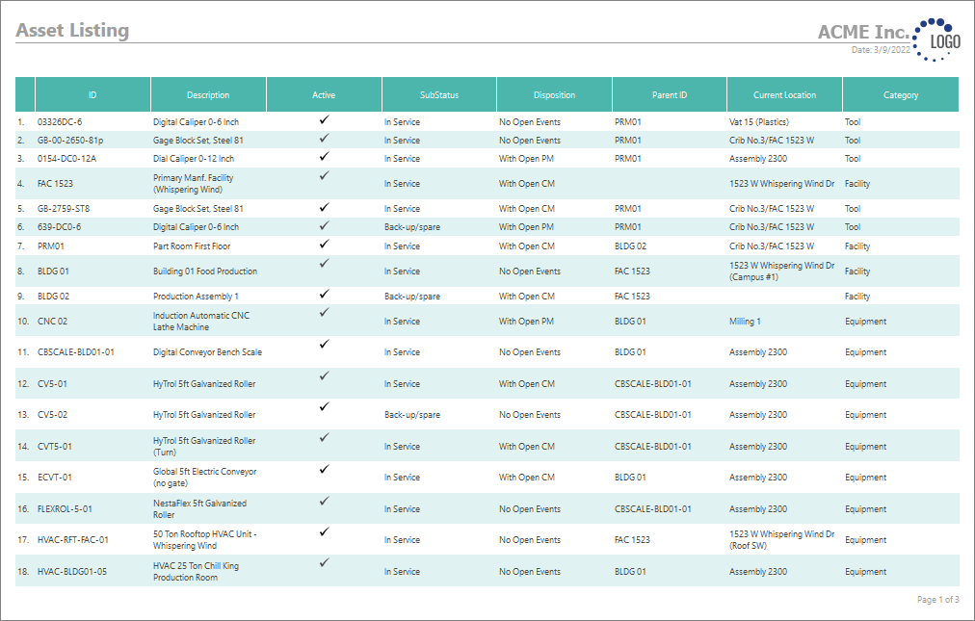The width and height of the screenshot is (975, 621).
Task: Select asset ID BLDG 02 in ID column
Action: pos(54,296)
